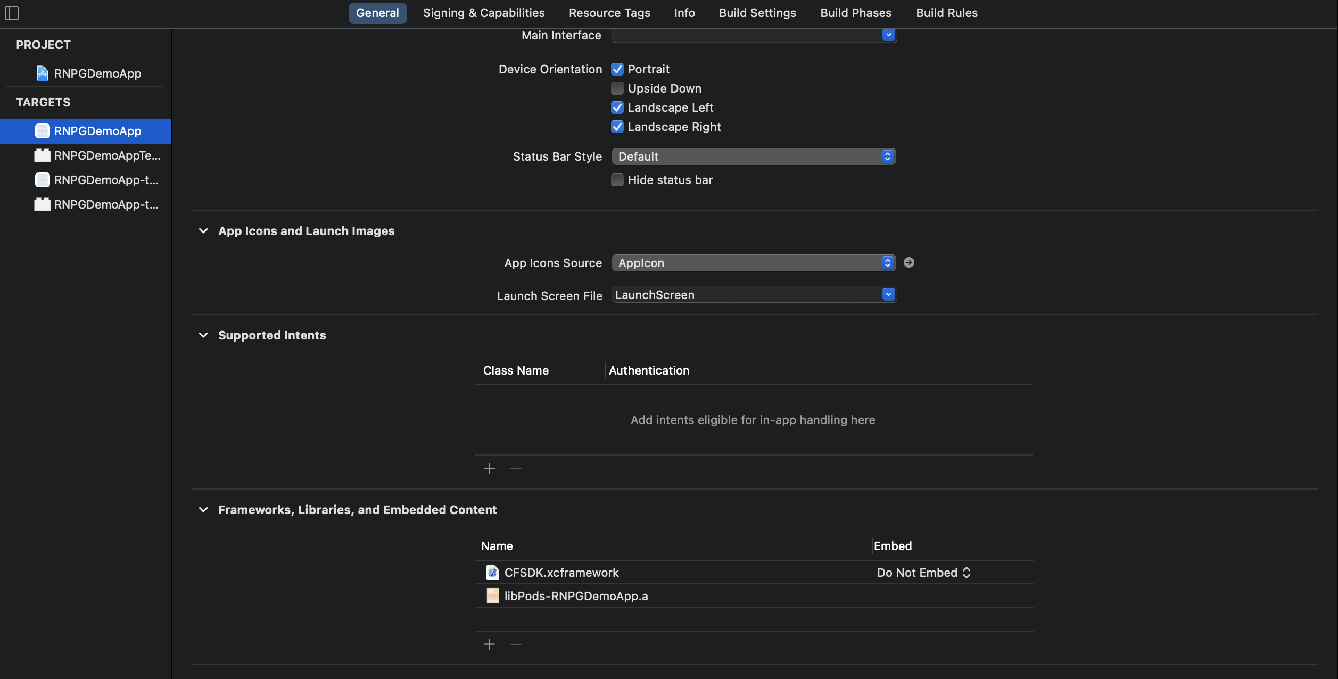This screenshot has height=679, width=1338.
Task: Collapse App Icons and Launch Images section
Action: click(x=203, y=231)
